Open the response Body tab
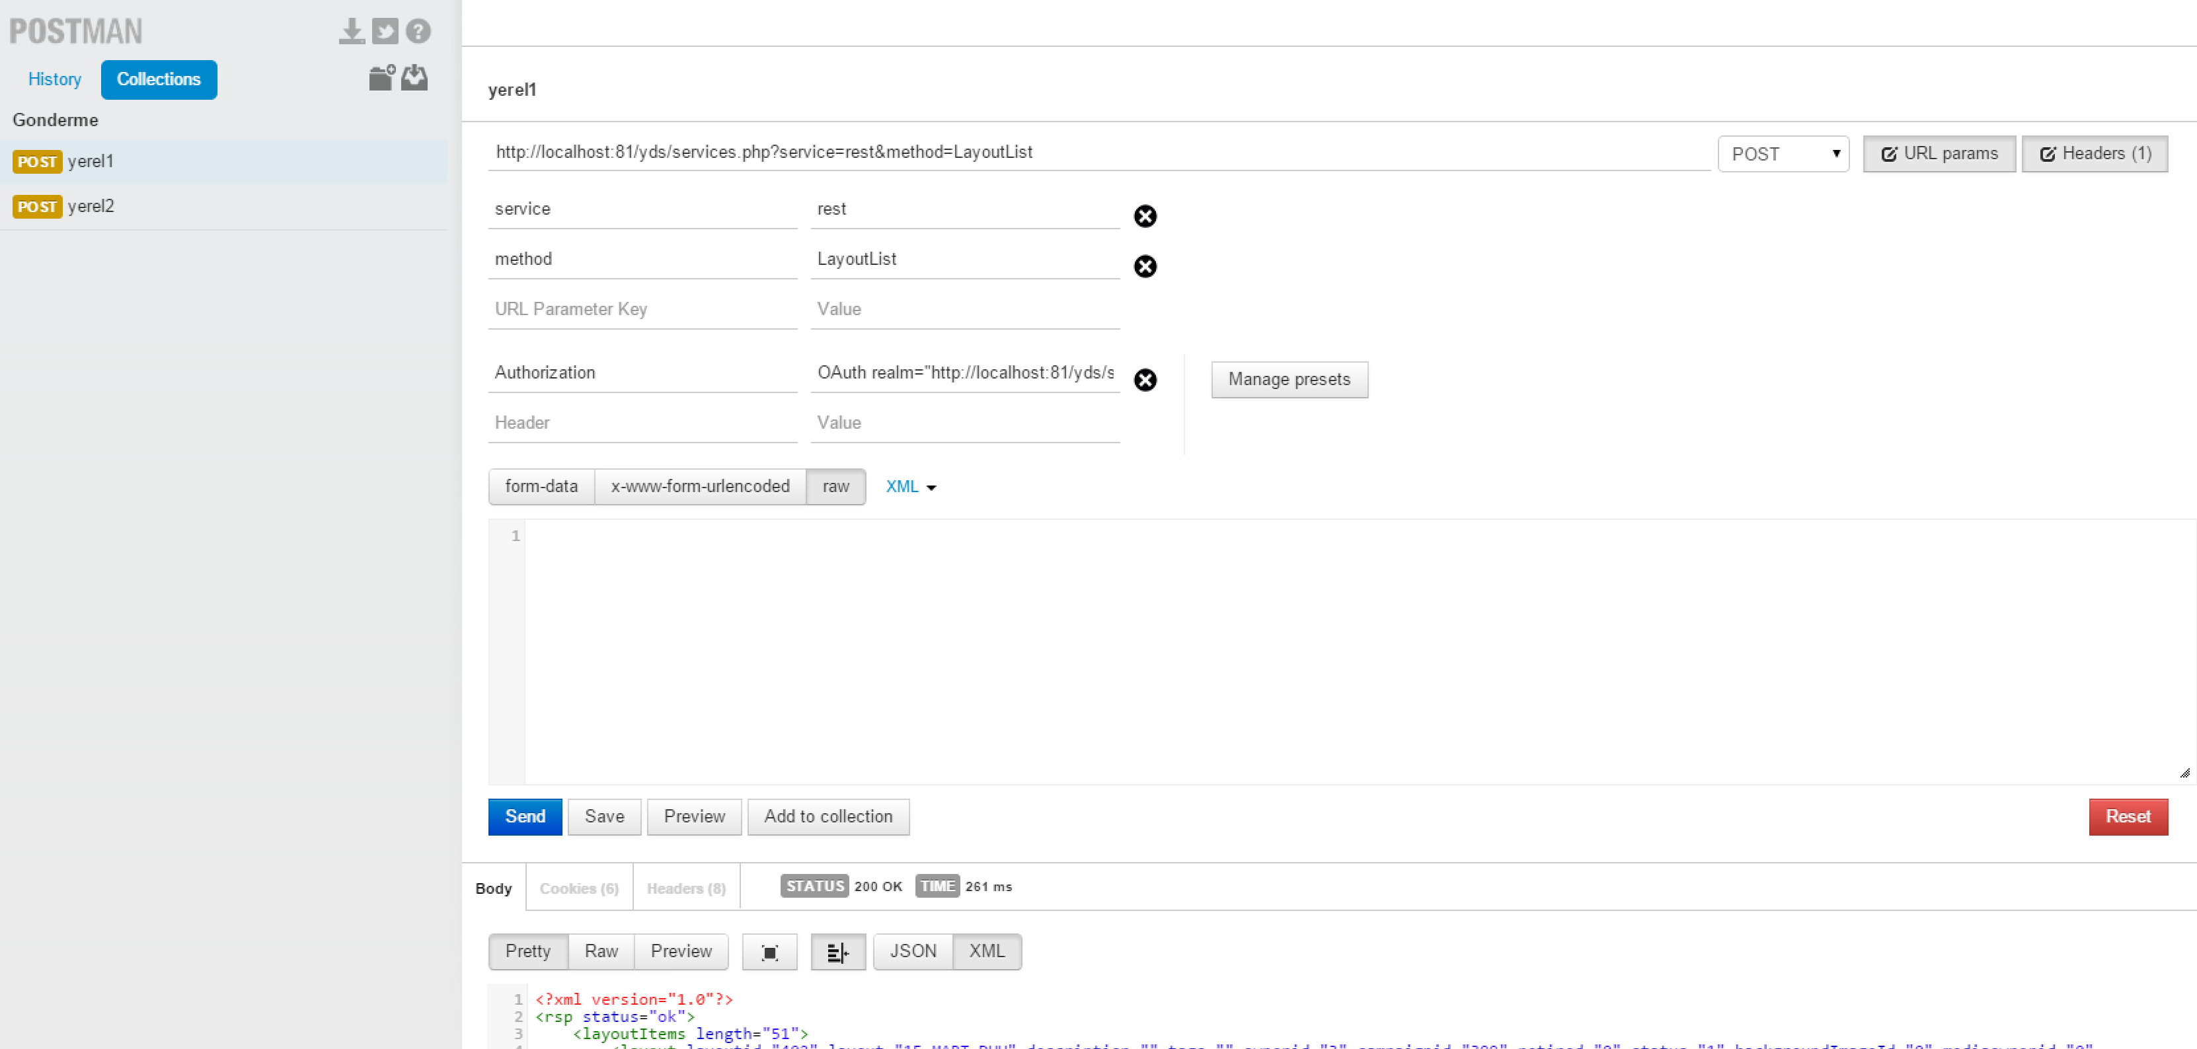 [x=494, y=888]
